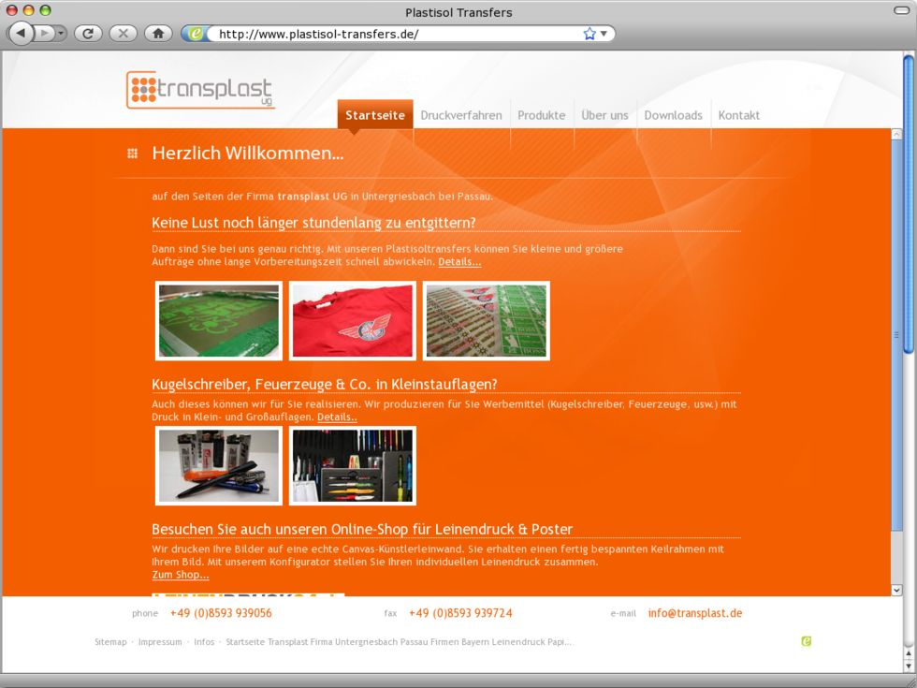Open the green screen-printing frame thumbnail
This screenshot has height=688, width=917.
(219, 320)
